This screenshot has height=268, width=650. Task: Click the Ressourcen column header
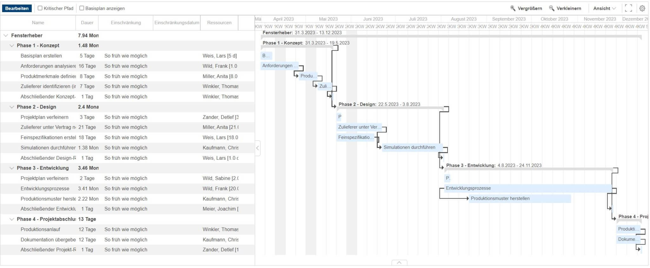[219, 23]
